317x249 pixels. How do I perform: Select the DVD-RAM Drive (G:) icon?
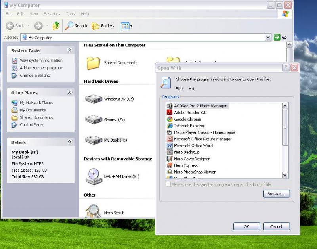pos(94,176)
